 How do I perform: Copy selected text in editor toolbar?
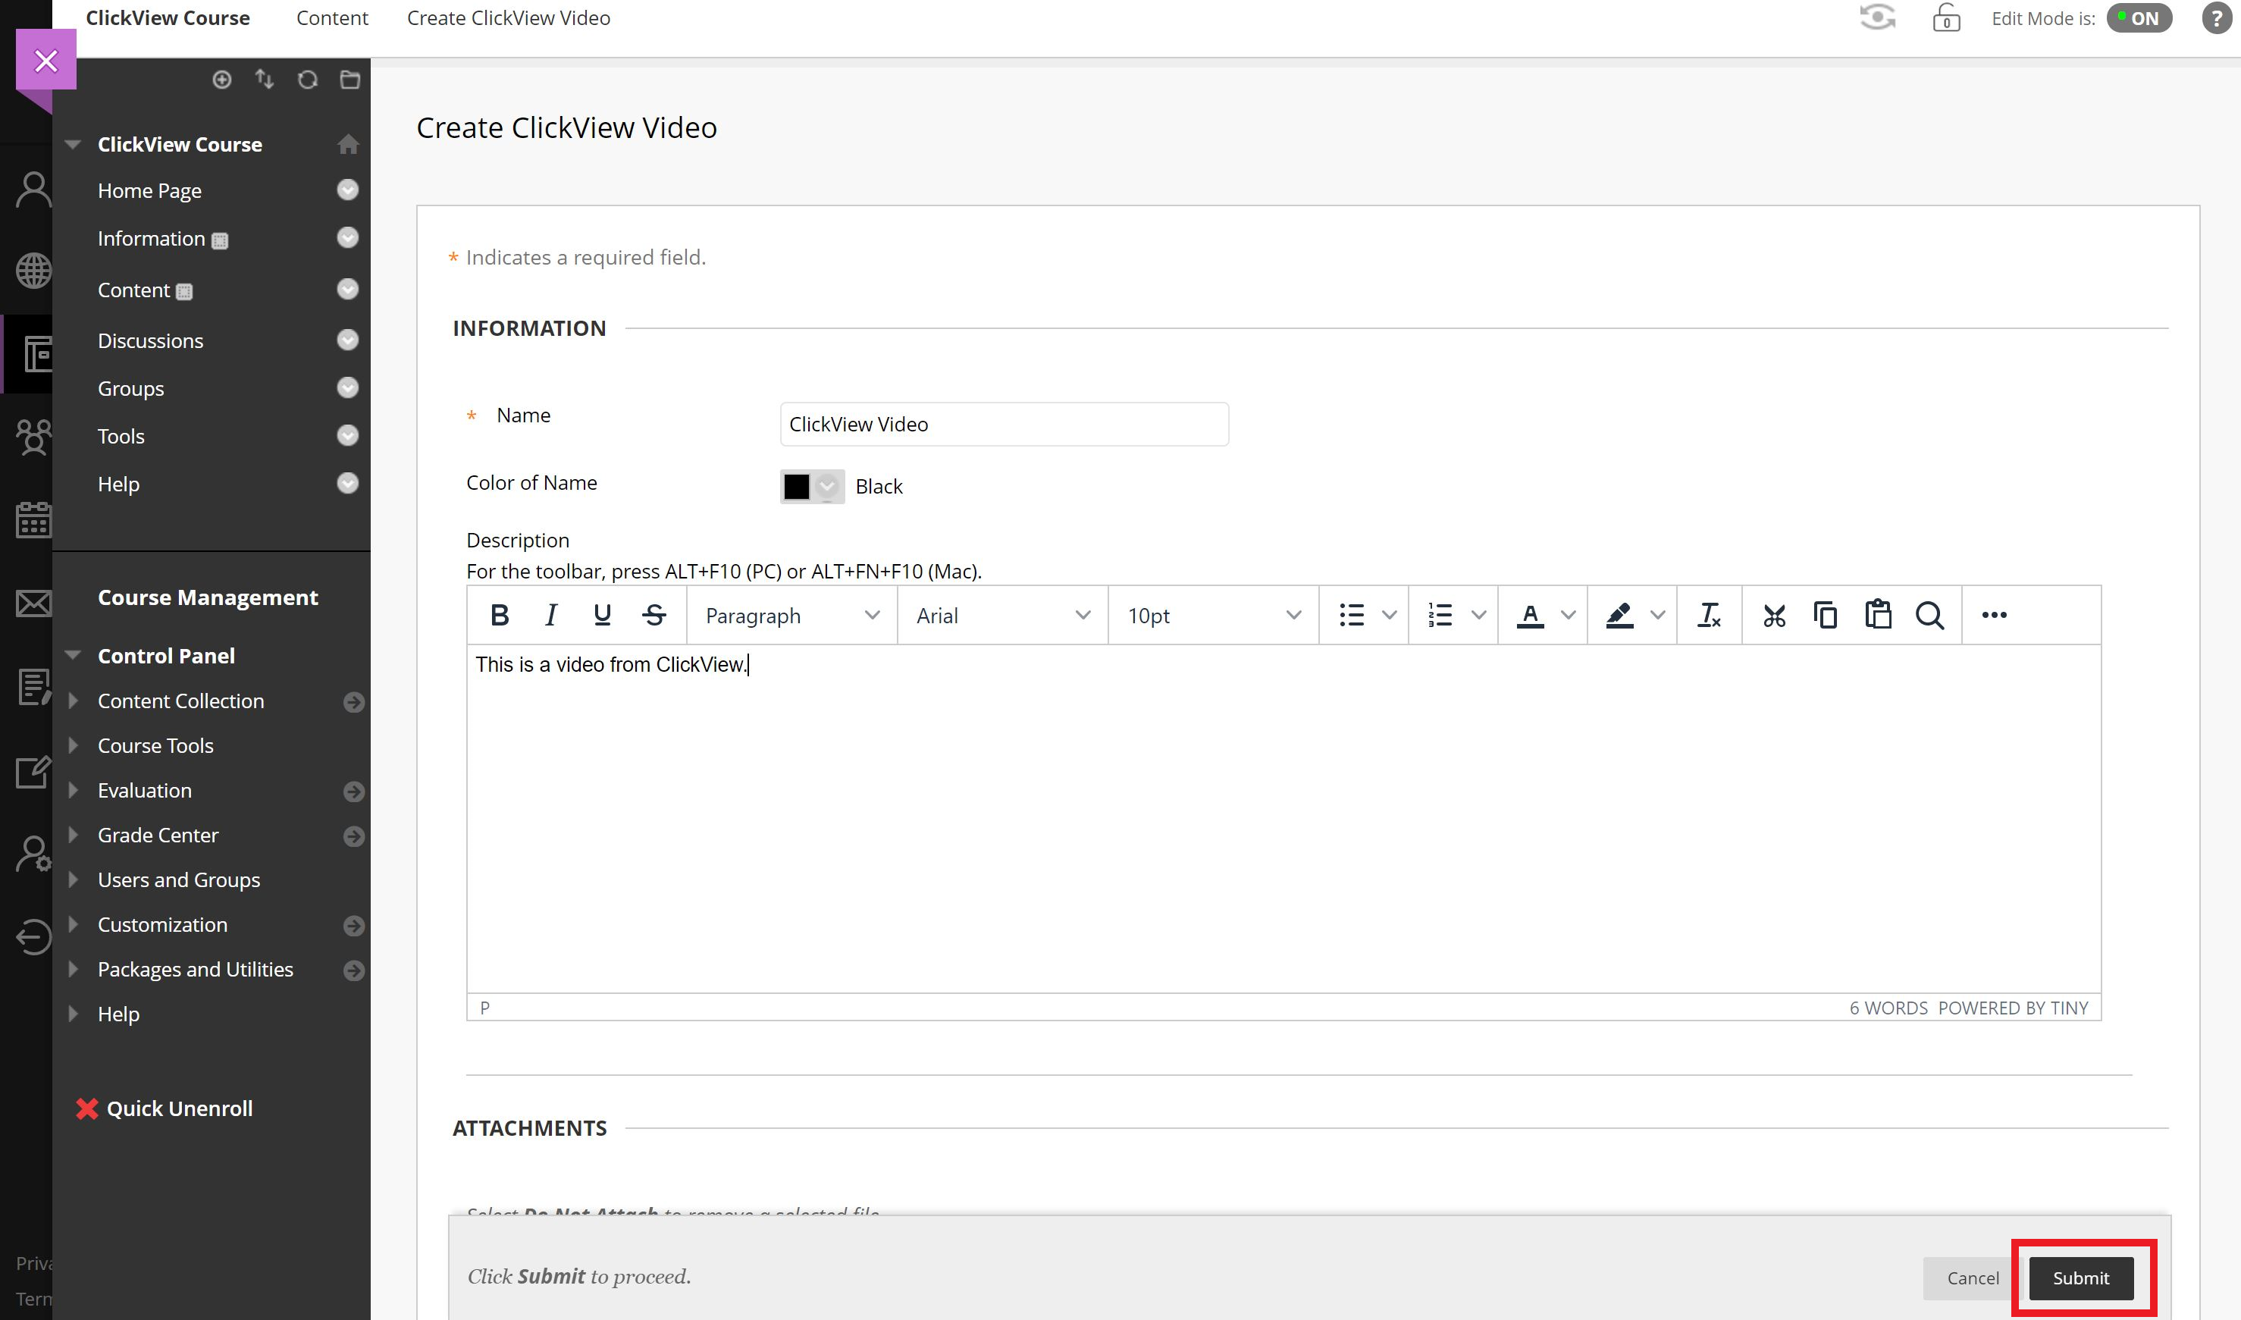tap(1826, 615)
